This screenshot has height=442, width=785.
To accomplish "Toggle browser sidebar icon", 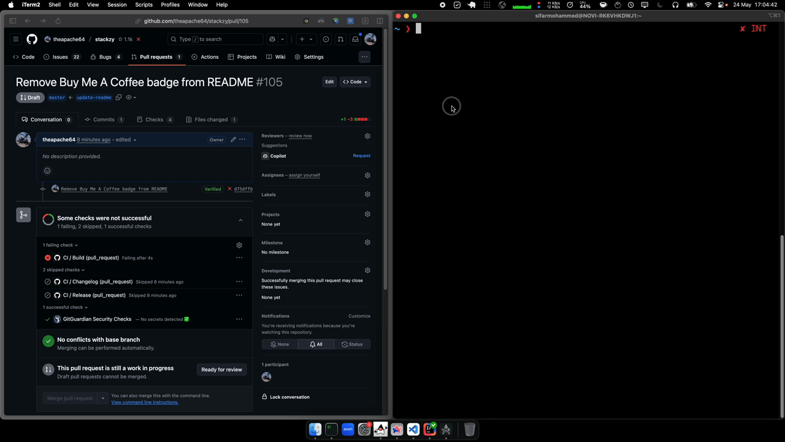I will pos(12,21).
